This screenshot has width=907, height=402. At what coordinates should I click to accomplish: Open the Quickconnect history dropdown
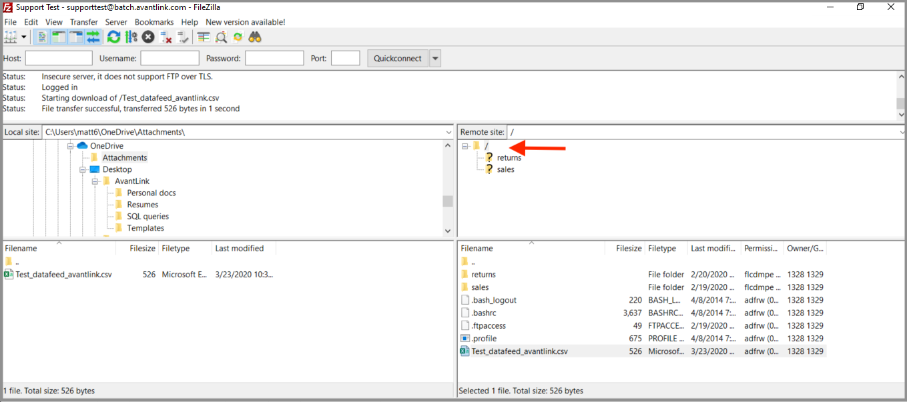[x=435, y=58]
